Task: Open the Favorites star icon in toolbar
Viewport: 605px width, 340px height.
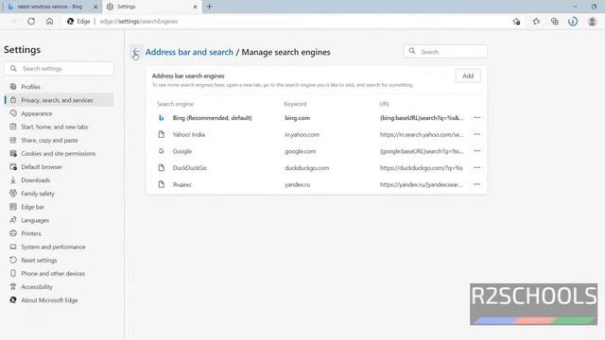Action: pos(536,22)
